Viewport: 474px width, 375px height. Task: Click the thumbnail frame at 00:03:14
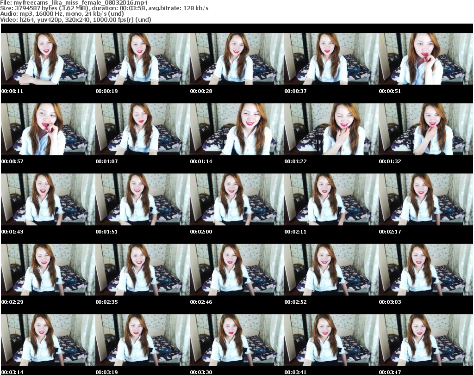(x=48, y=340)
